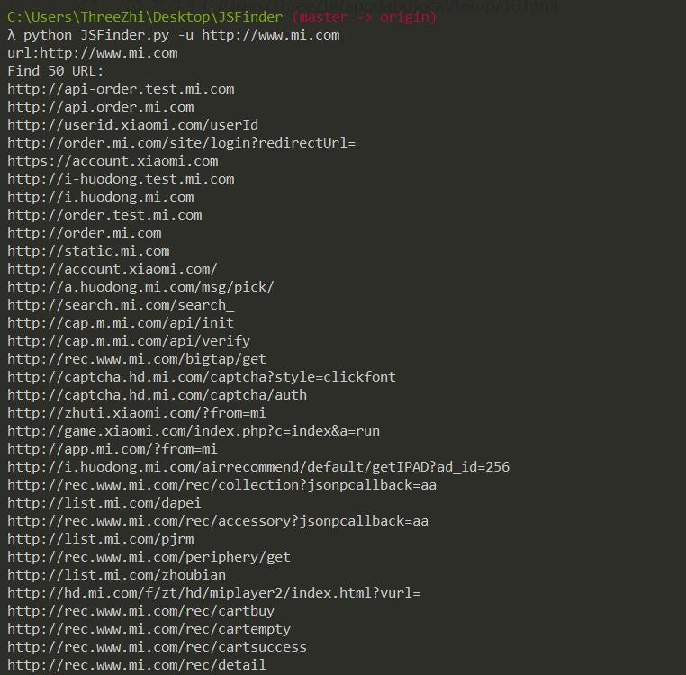Open the miplayer2/index.html?vurl= URL

(214, 593)
